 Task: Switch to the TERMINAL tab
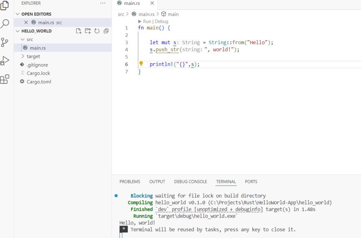[226, 182]
